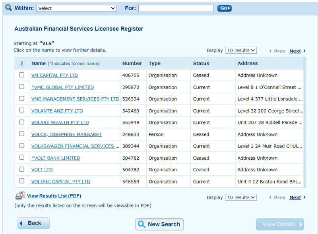Click the Status column header
This screenshot has height=234, width=318.
[201, 63]
